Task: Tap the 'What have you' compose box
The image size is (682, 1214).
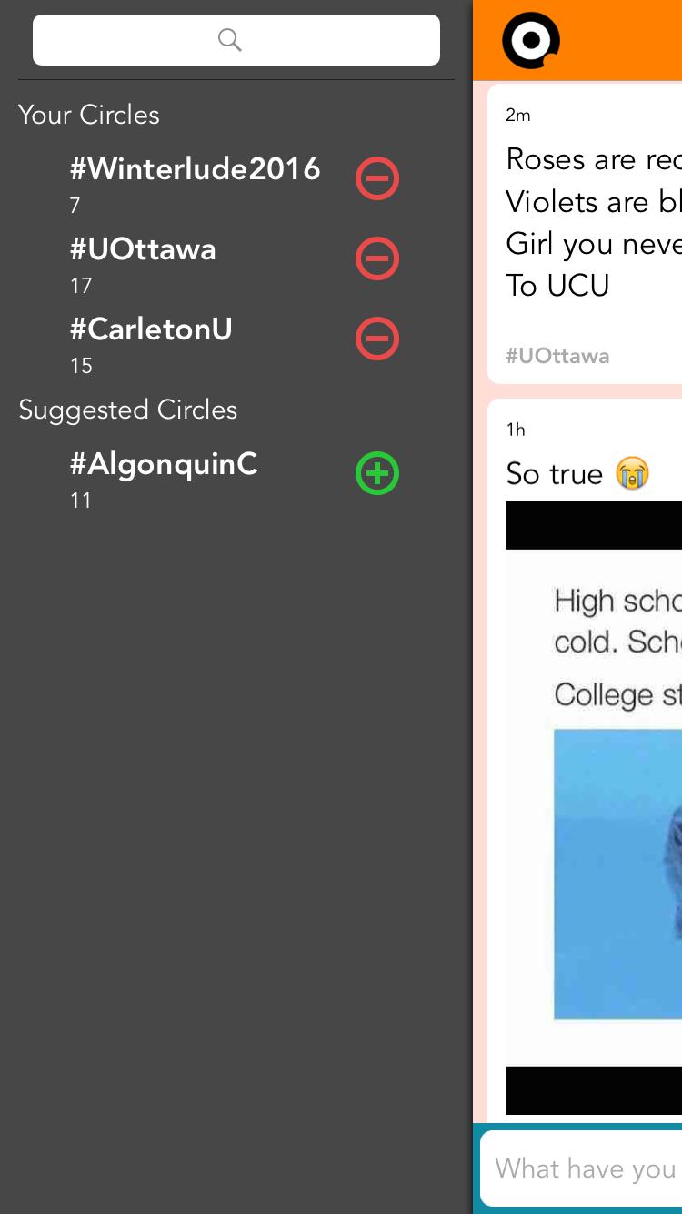Action: click(x=582, y=1168)
